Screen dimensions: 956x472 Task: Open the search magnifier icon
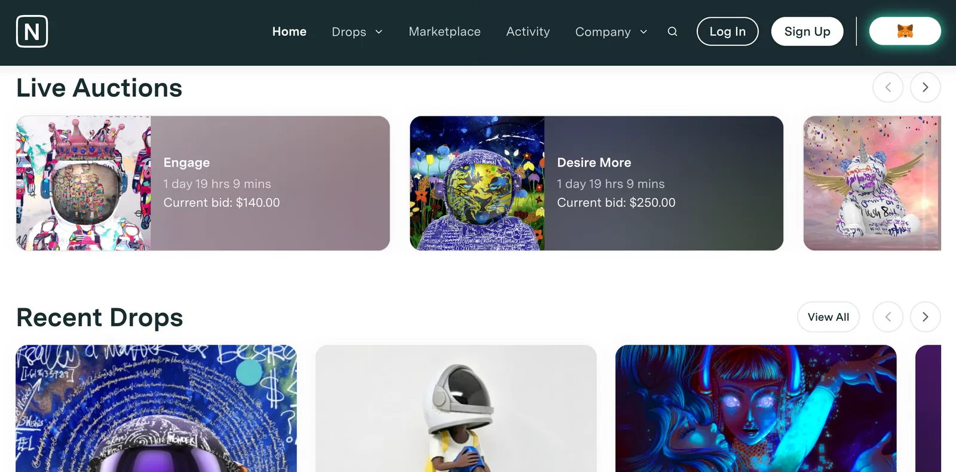tap(672, 32)
